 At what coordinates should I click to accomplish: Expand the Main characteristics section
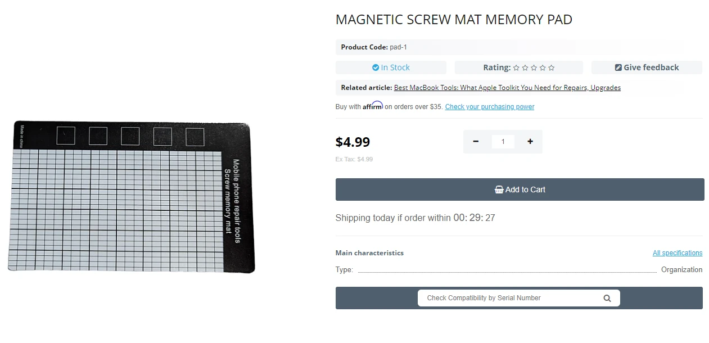[369, 252]
